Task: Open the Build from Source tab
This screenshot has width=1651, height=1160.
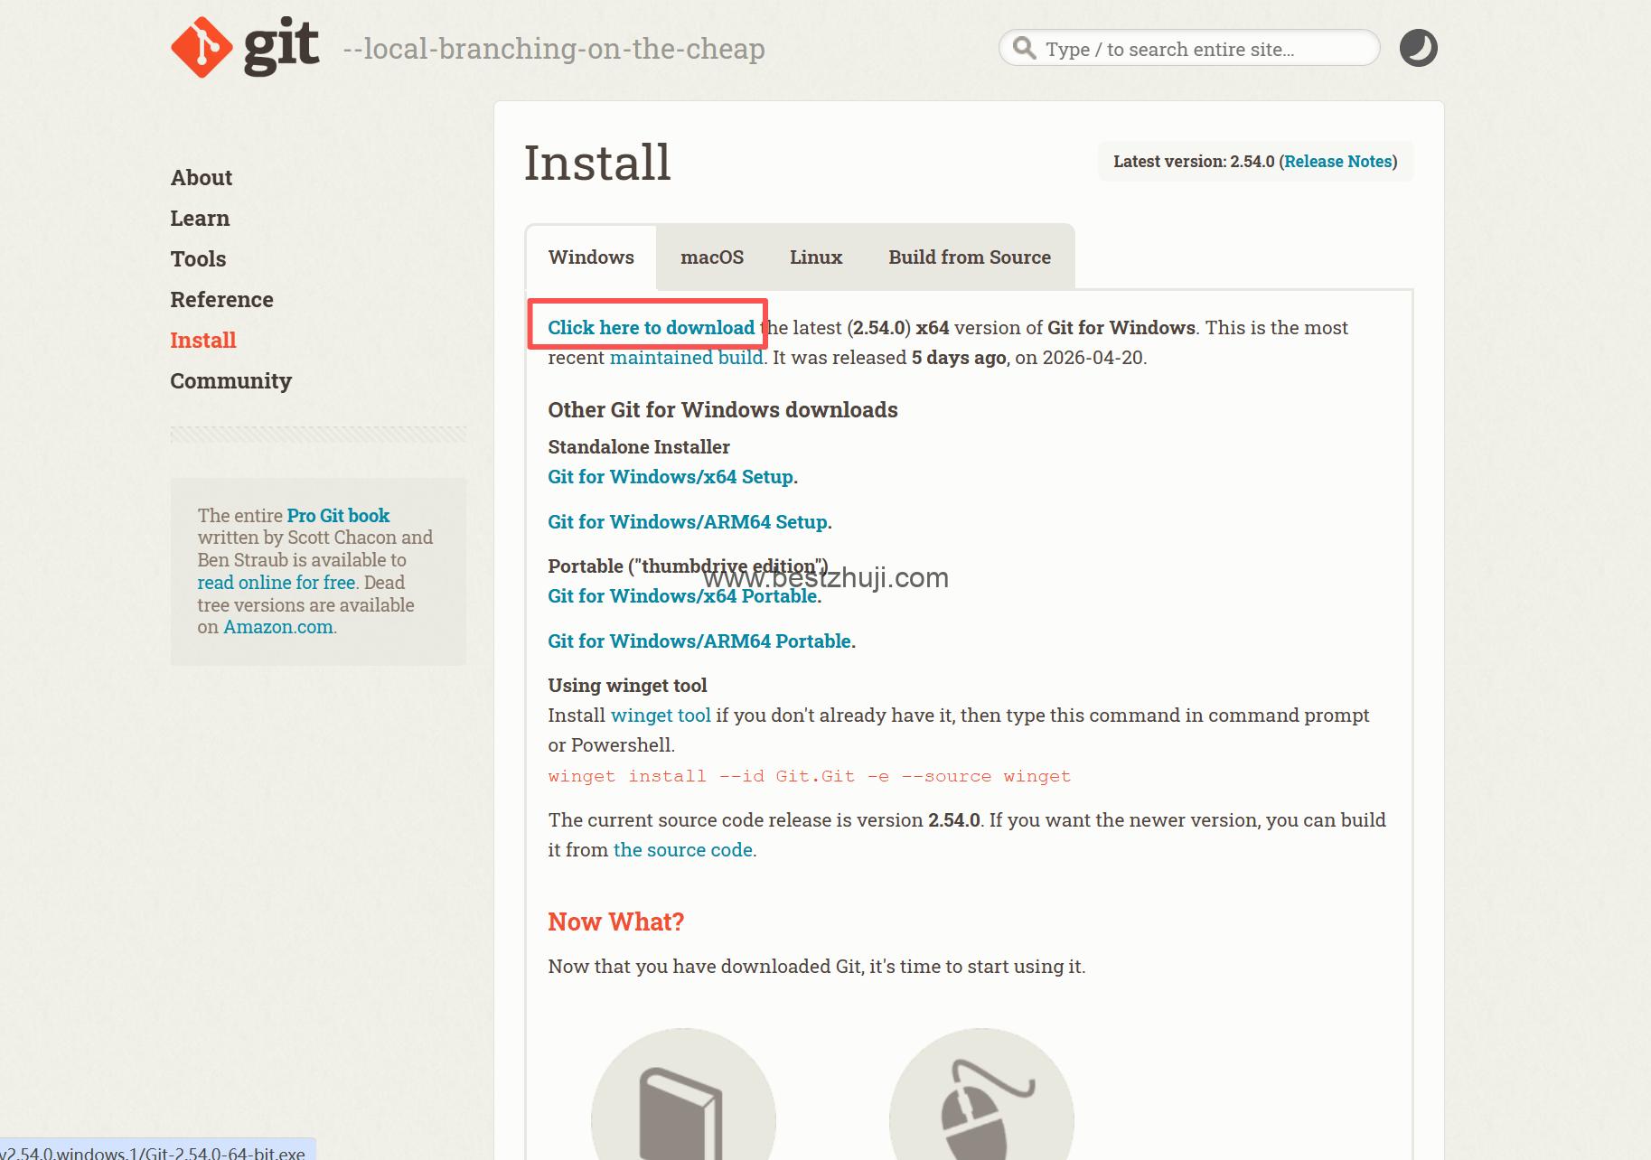Action: (x=970, y=257)
